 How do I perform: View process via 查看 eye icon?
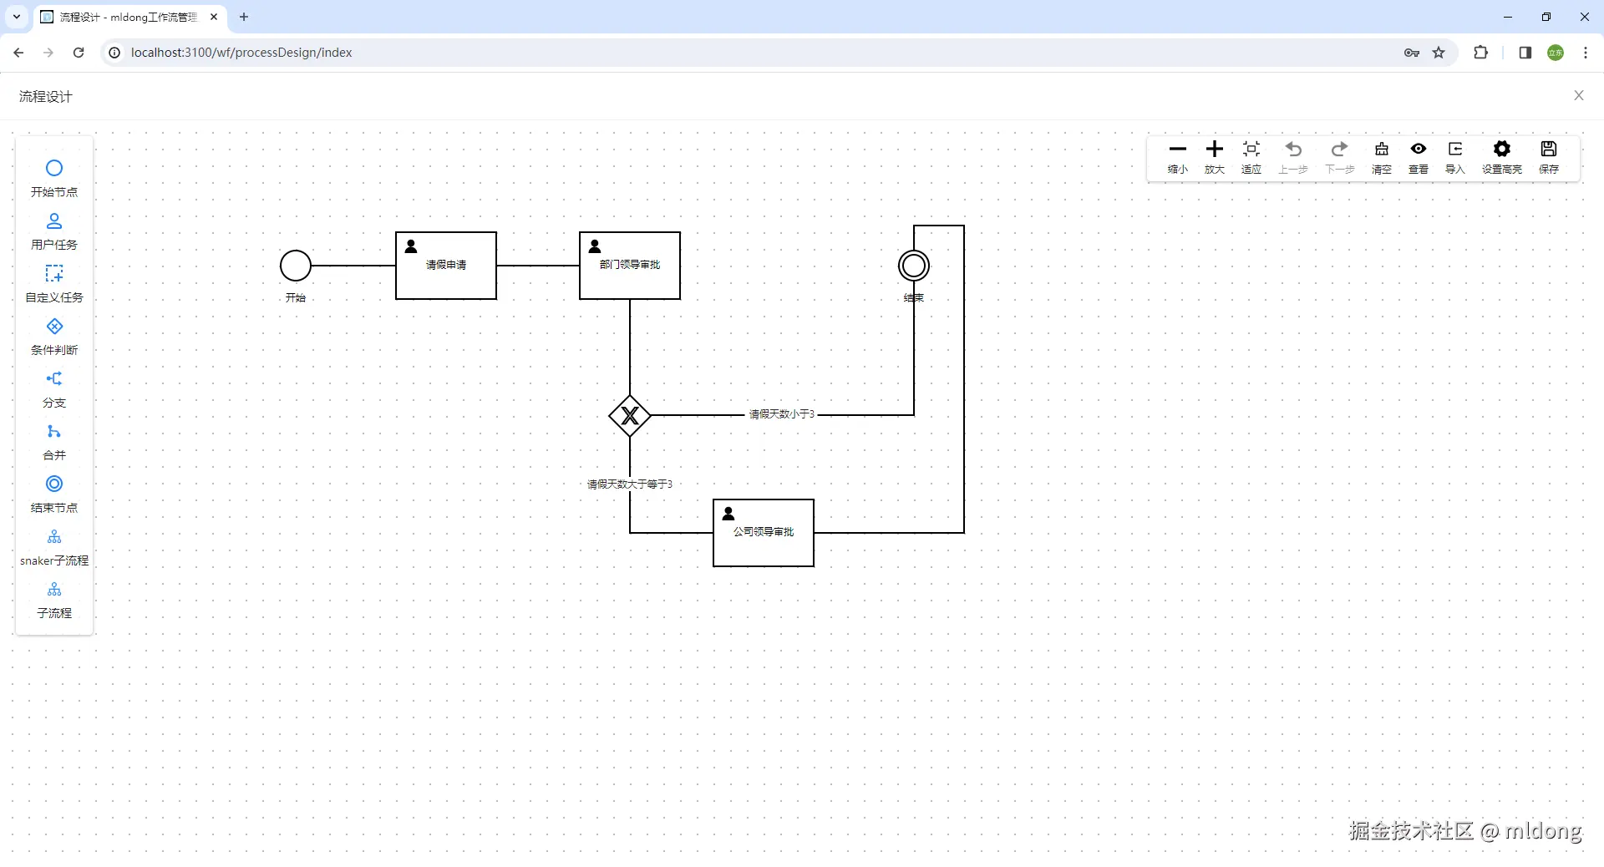point(1419,156)
